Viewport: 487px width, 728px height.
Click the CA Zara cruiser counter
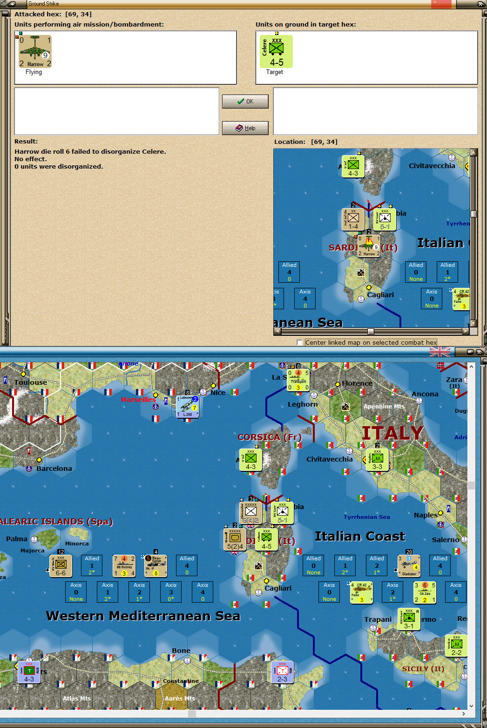(425, 592)
